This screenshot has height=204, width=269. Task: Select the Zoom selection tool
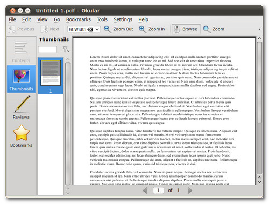214,29
